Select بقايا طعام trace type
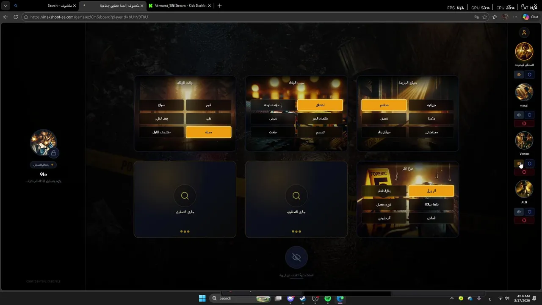 [384, 191]
